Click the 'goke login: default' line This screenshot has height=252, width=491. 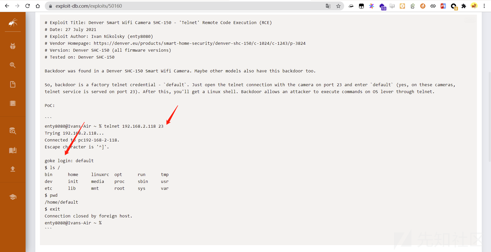[x=69, y=161]
